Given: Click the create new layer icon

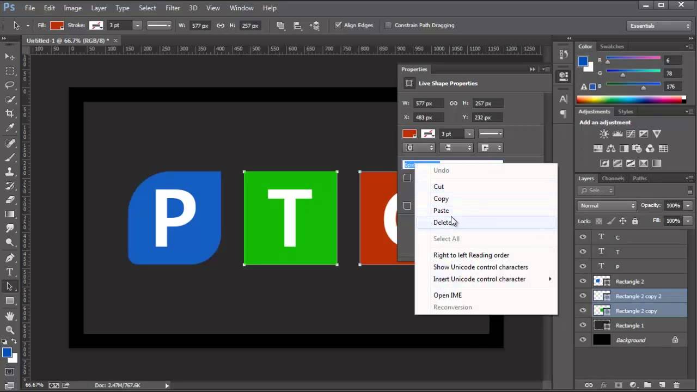Looking at the screenshot, I should point(662,385).
